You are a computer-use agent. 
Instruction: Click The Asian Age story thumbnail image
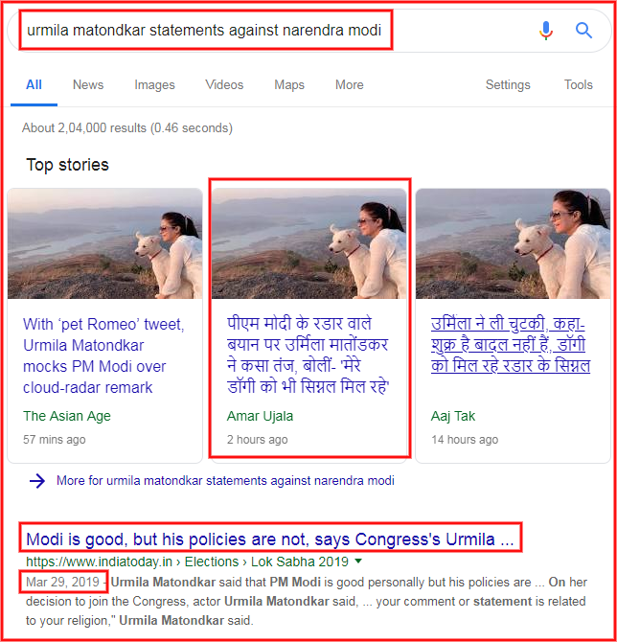(104, 243)
